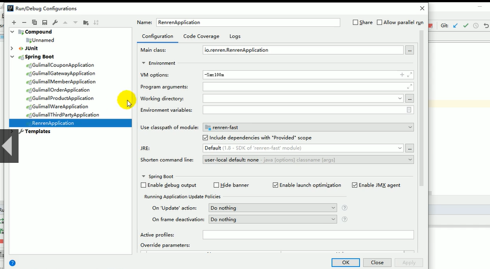Viewport: 490px width, 269px height.
Task: Click Git commit checkmark icon
Action: pos(466,26)
